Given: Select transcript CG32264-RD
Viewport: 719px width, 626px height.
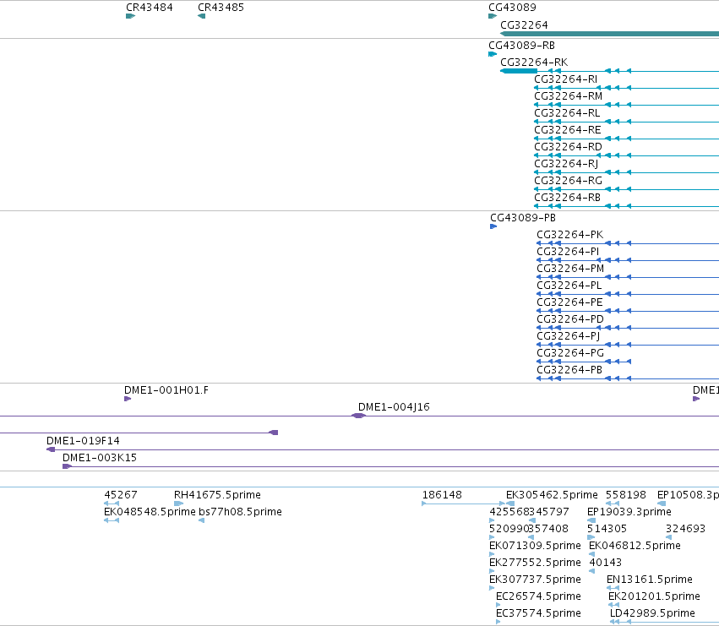Looking at the screenshot, I should pyautogui.click(x=568, y=147).
